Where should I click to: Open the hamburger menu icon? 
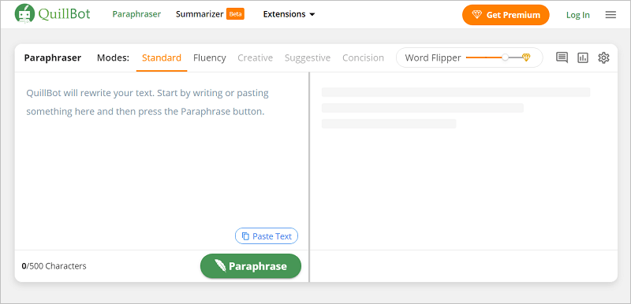pyautogui.click(x=610, y=15)
